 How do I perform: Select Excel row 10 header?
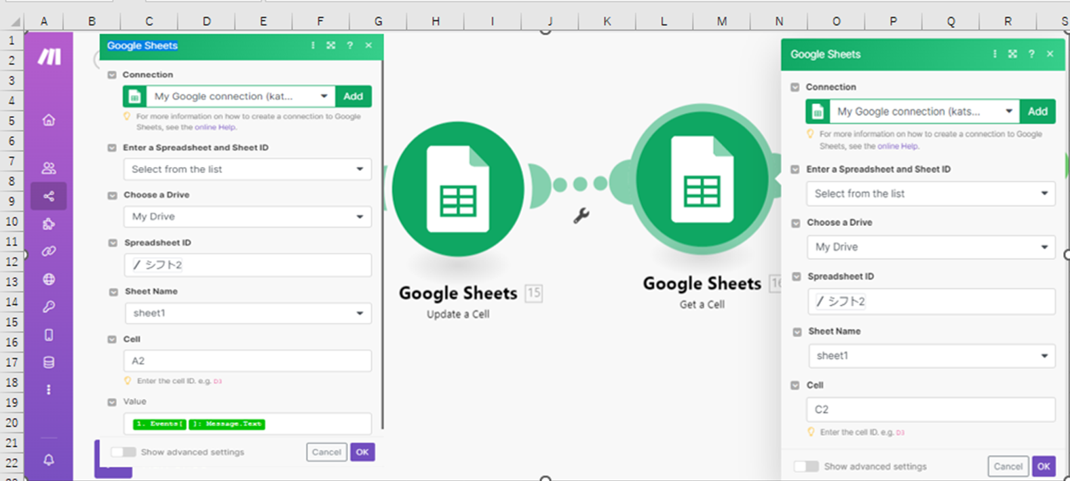(x=12, y=221)
